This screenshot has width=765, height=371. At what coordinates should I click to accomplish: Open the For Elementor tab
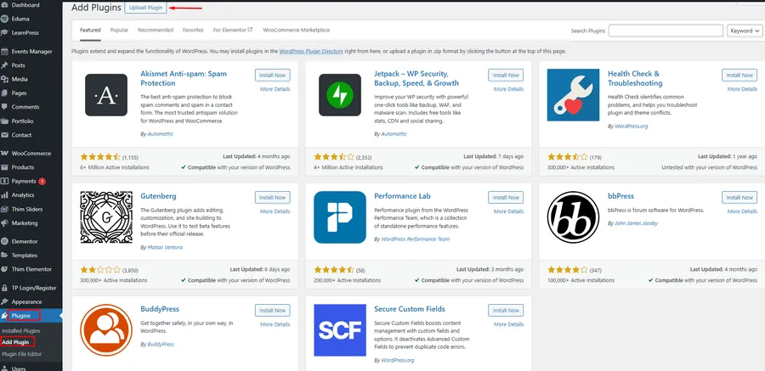click(x=232, y=30)
